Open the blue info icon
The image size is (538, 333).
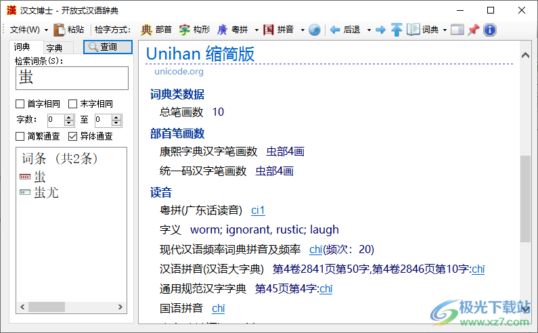(x=490, y=30)
